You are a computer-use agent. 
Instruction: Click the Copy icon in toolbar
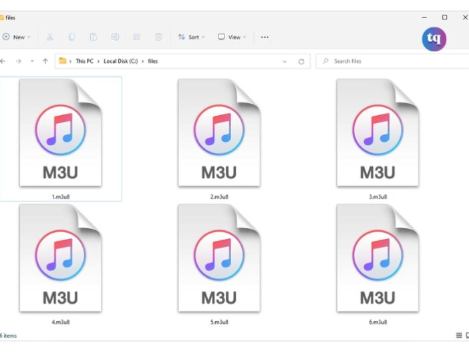pyautogui.click(x=71, y=37)
